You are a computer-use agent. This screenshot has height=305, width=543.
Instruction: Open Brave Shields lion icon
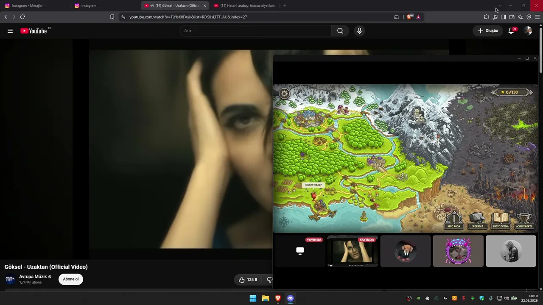pos(409,17)
